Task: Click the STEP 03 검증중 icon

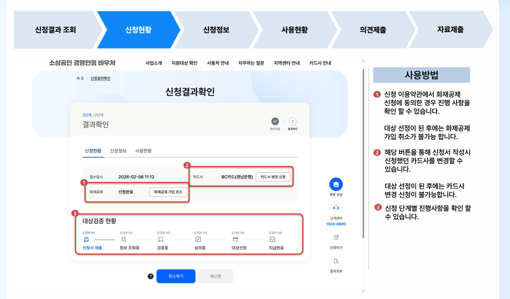Action: pos(161,240)
